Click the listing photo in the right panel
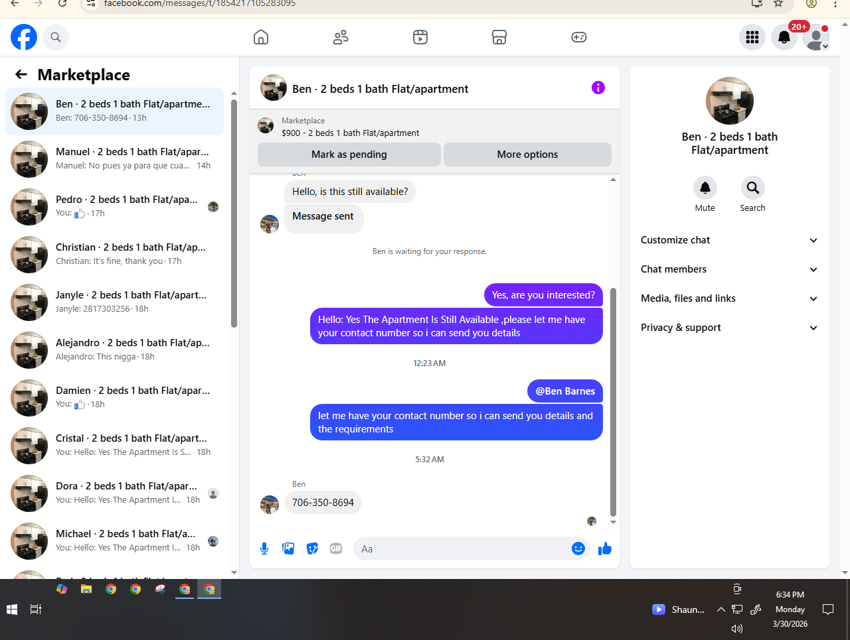The image size is (850, 640). tap(730, 101)
